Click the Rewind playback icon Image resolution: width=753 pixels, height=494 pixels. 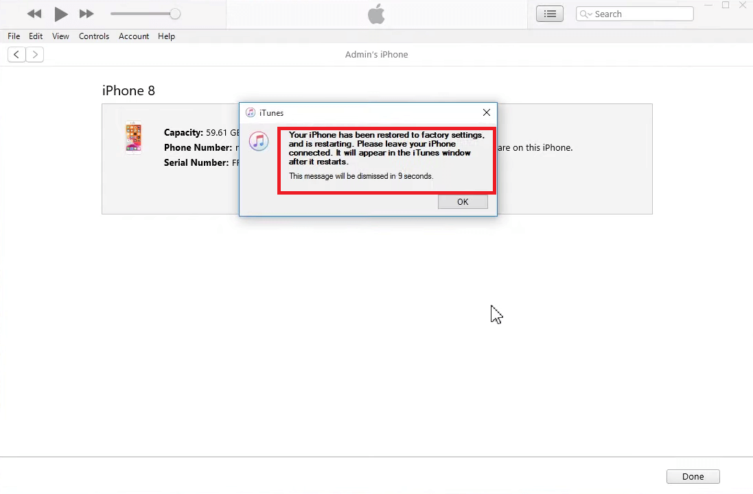tap(34, 13)
